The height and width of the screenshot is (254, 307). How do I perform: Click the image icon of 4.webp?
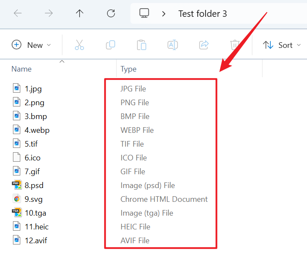coord(17,129)
